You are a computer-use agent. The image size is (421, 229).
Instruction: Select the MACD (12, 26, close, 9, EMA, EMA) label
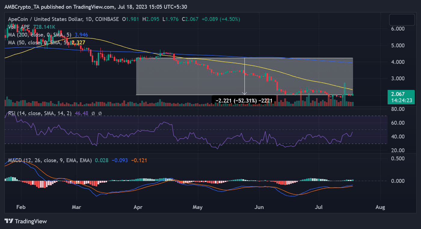(x=50, y=160)
